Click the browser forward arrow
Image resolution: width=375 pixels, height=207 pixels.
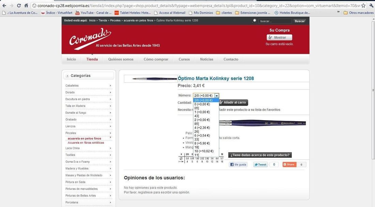point(11,5)
